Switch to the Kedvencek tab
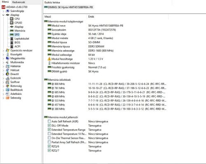 click(x=19, y=2)
